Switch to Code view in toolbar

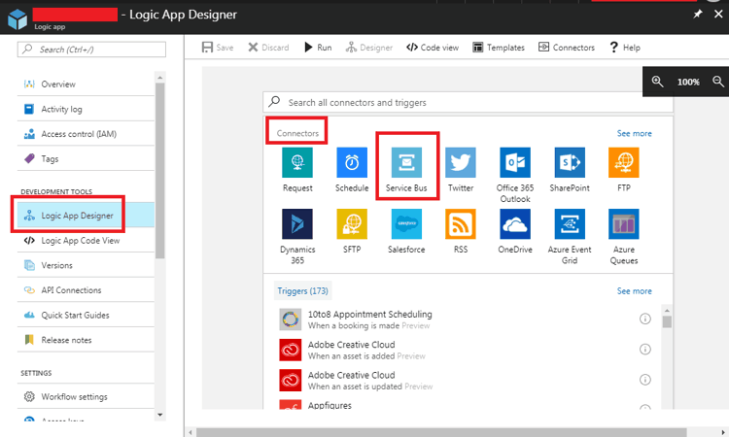[432, 48]
